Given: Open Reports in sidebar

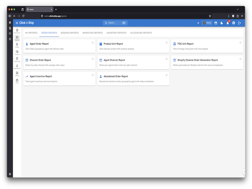Looking at the screenshot, I should pyautogui.click(x=17, y=38).
